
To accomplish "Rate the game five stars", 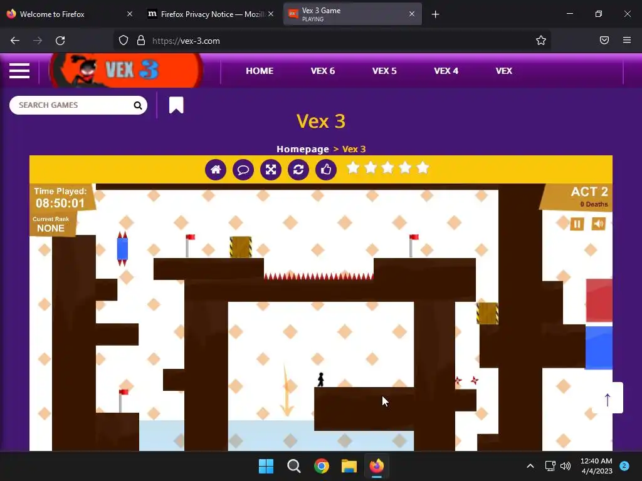I will tap(423, 168).
